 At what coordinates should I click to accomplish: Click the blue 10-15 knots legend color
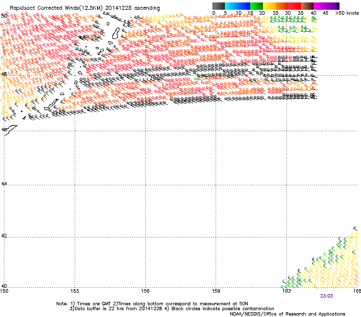tap(244, 6)
